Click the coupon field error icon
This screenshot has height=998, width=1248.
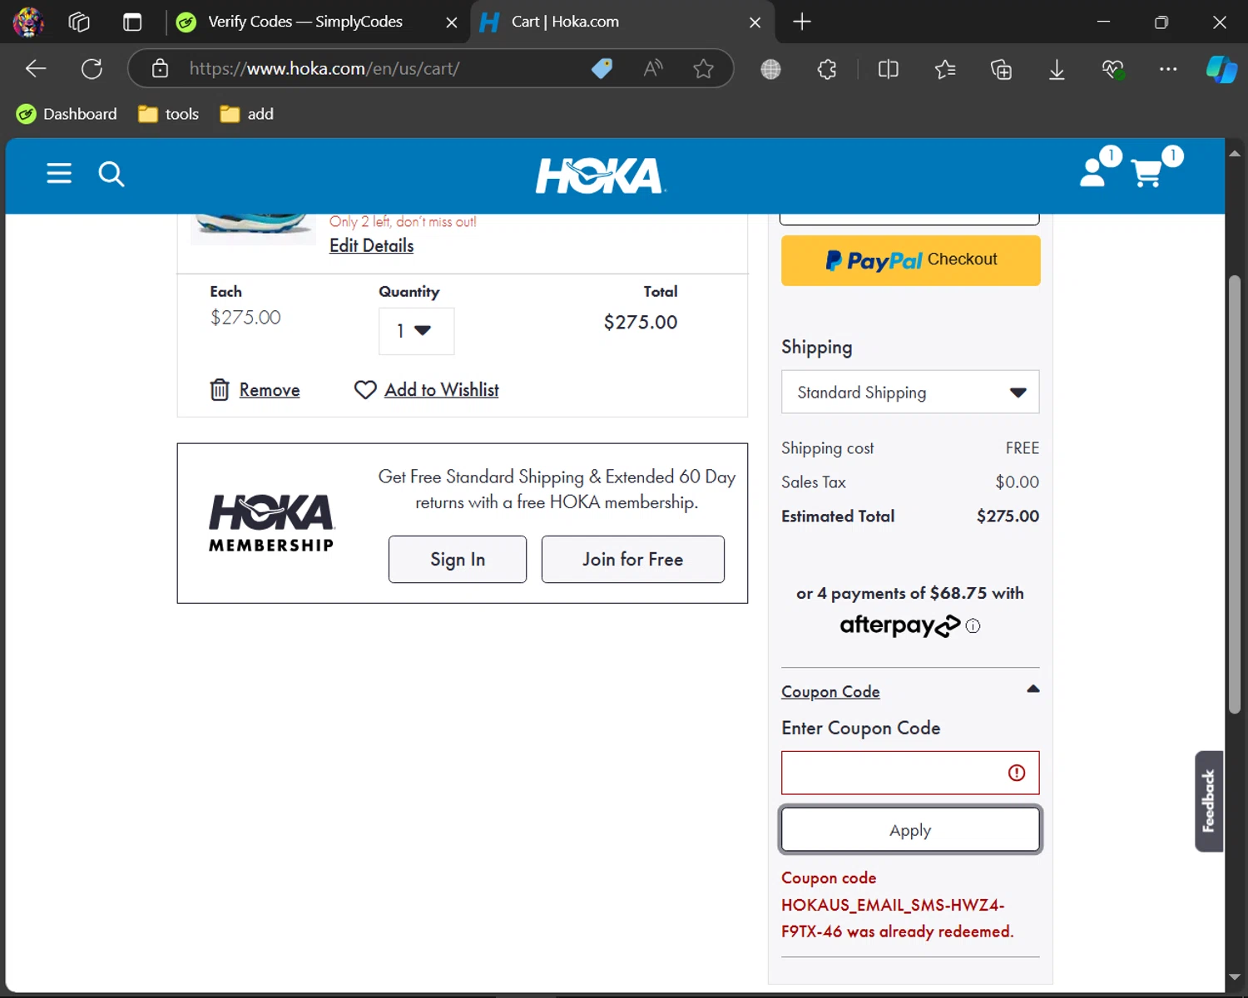pos(1017,773)
